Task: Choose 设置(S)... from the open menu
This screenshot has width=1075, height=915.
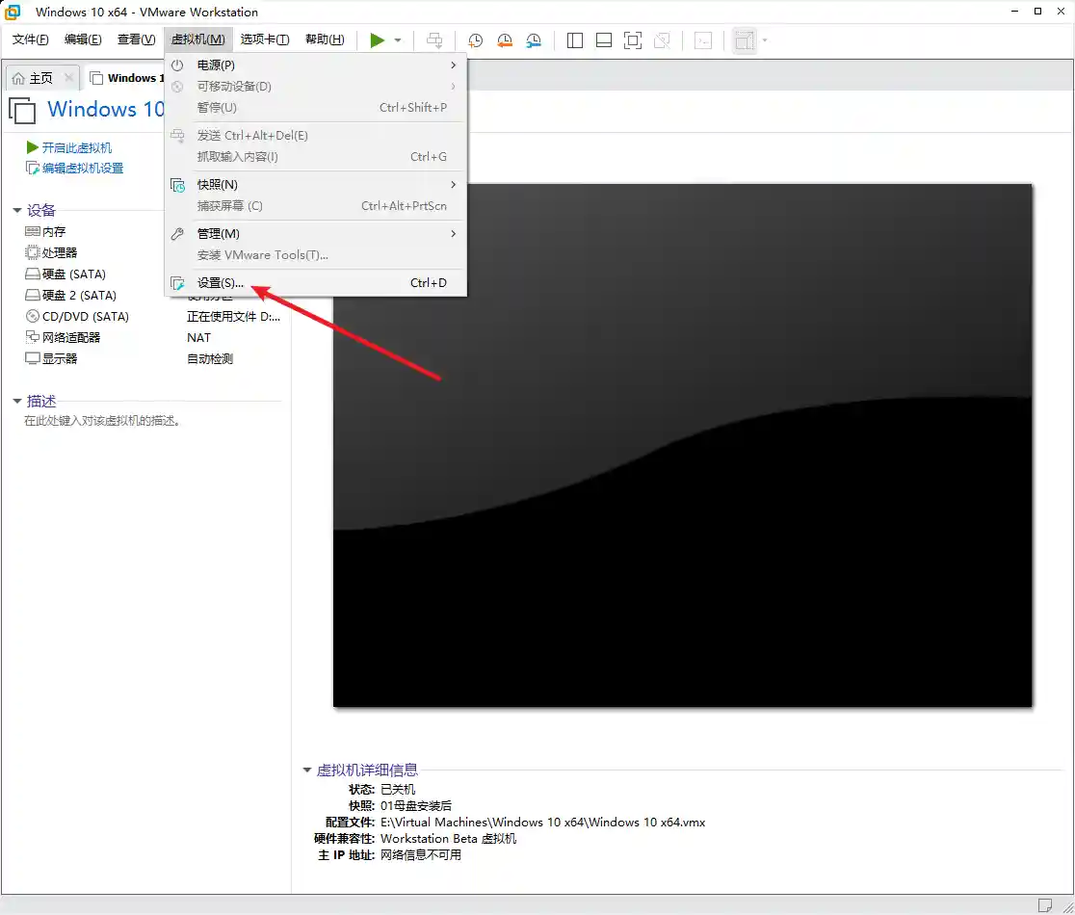Action: [221, 282]
